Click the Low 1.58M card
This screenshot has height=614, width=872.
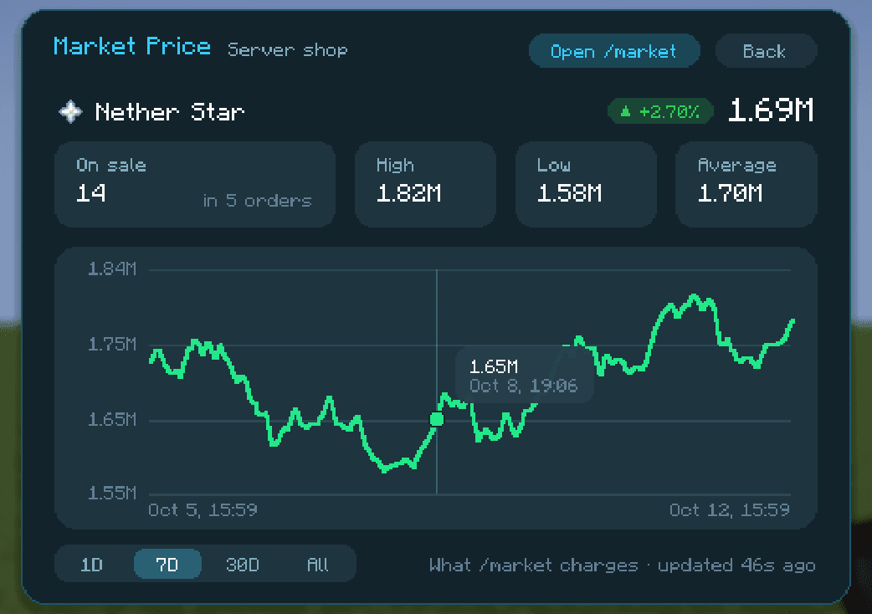586,184
